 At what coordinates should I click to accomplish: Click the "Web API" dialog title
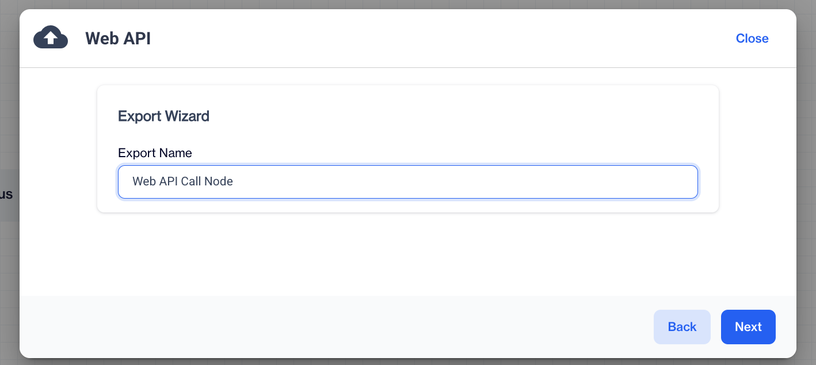click(118, 39)
